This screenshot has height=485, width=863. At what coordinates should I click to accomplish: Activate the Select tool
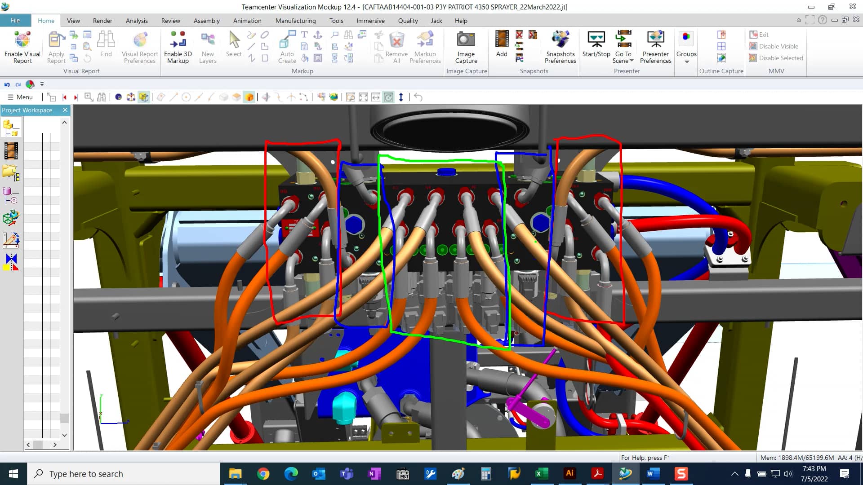click(x=233, y=45)
